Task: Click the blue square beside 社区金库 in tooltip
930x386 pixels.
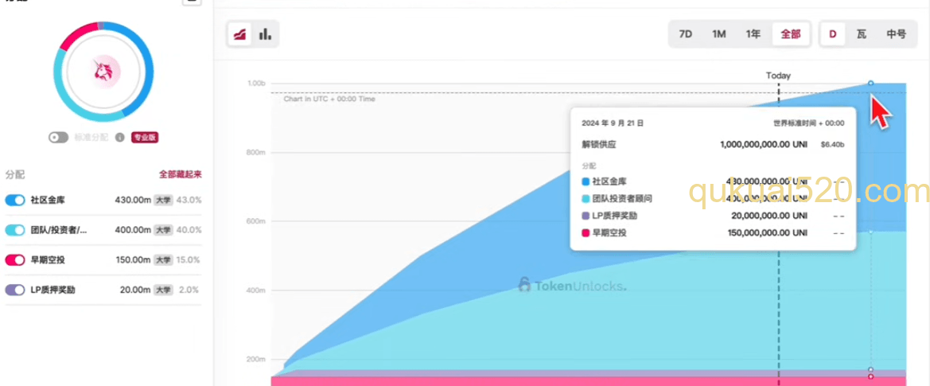Action: click(586, 181)
